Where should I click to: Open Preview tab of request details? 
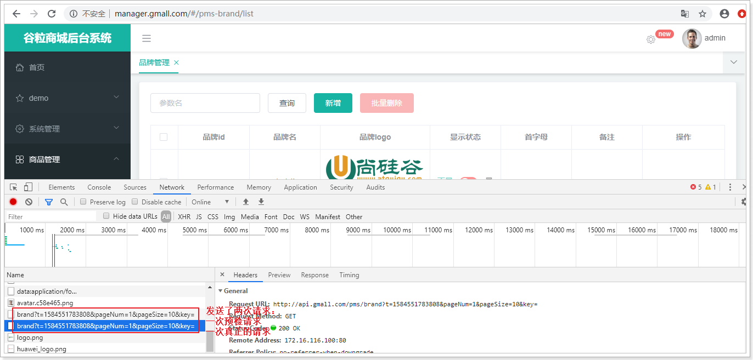point(279,275)
